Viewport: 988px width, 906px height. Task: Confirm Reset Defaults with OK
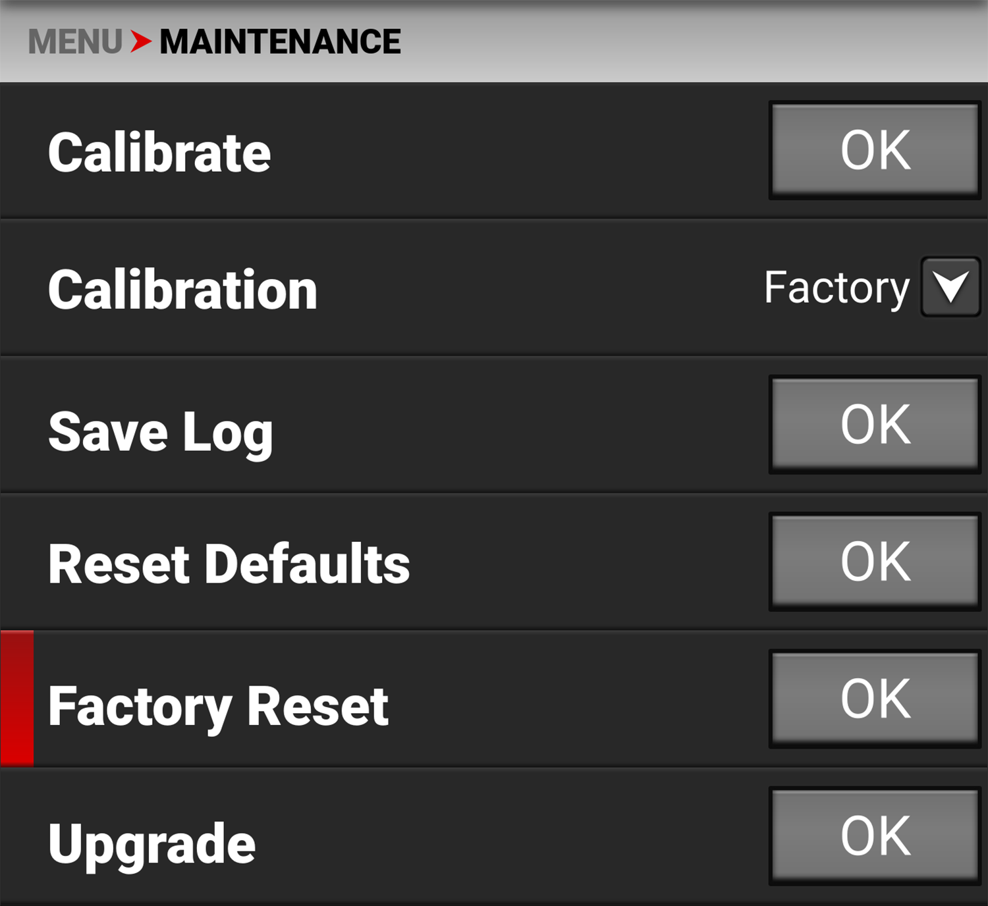[873, 561]
